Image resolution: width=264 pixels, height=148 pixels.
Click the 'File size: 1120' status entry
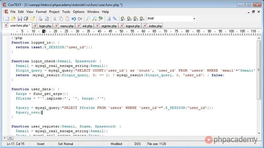click(x=157, y=144)
